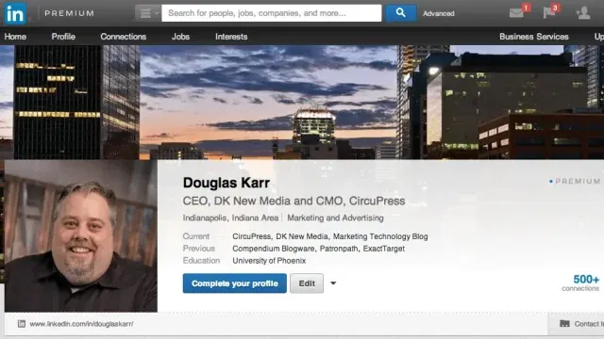Open Patronpath previous company

click(339, 249)
